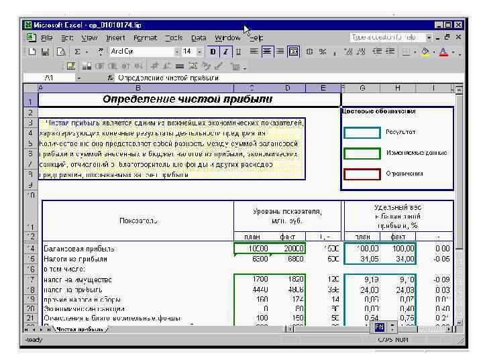483x362 pixels.
Task: Open the font size dropdown
Action: [x=200, y=52]
